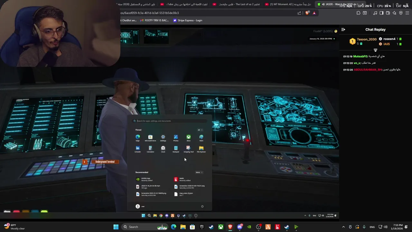
Task: Open Microsoft Store in the Pinned section
Action: tap(150, 138)
